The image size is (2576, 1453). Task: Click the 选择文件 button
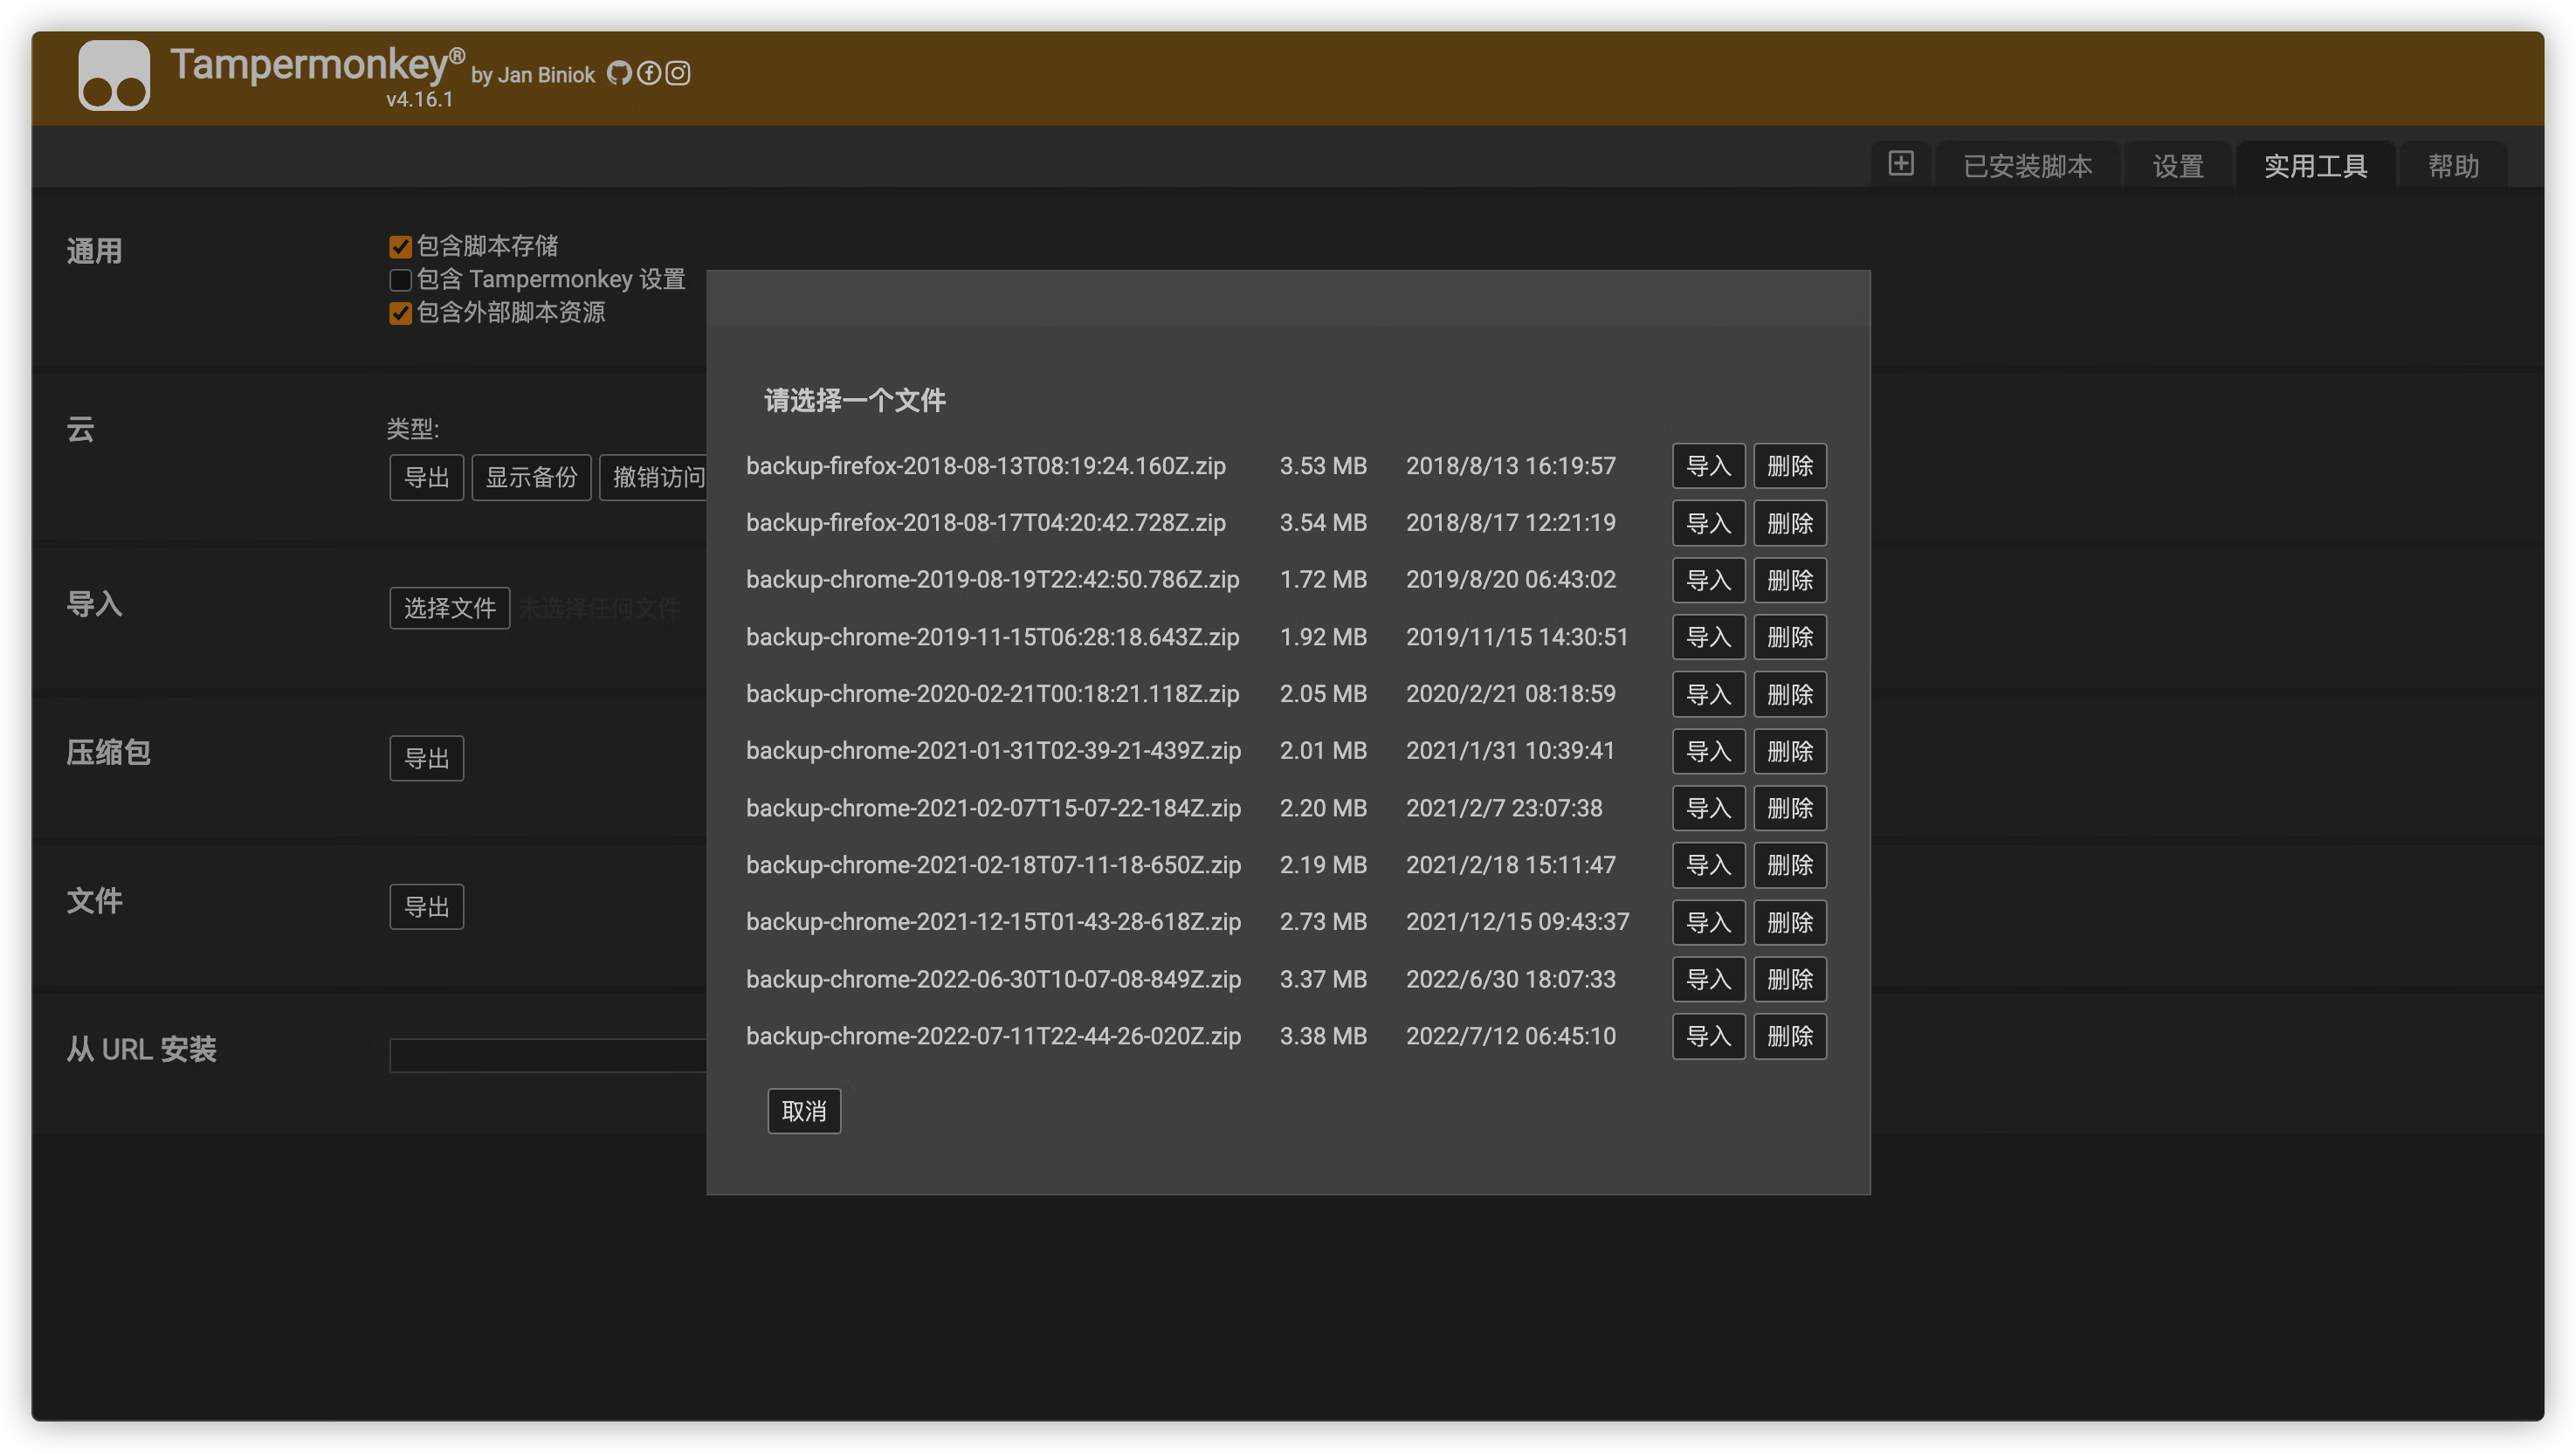[x=450, y=608]
